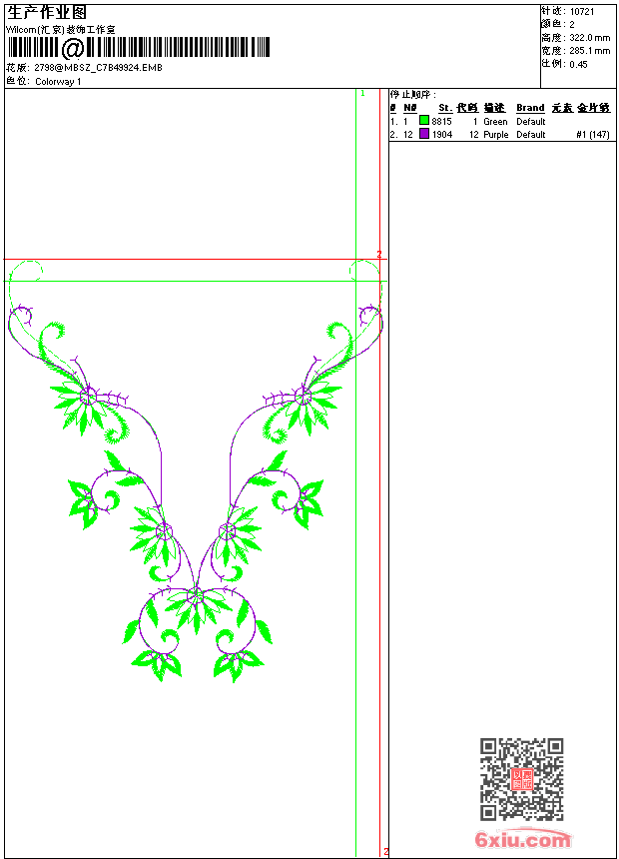The width and height of the screenshot is (619, 859).
Task: Click the '停止顺序' stop sequence label
Action: click(x=413, y=95)
